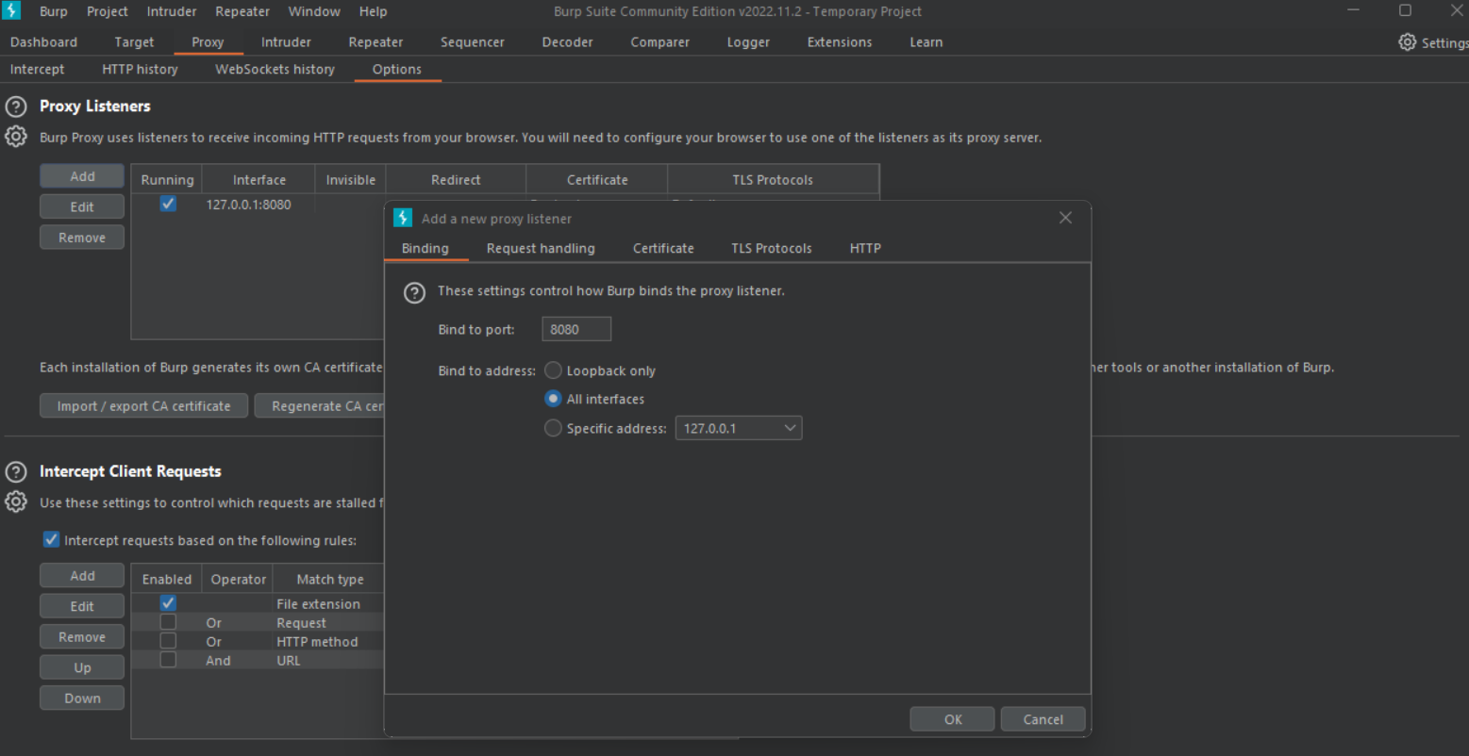
Task: Open the Help menu
Action: [374, 11]
